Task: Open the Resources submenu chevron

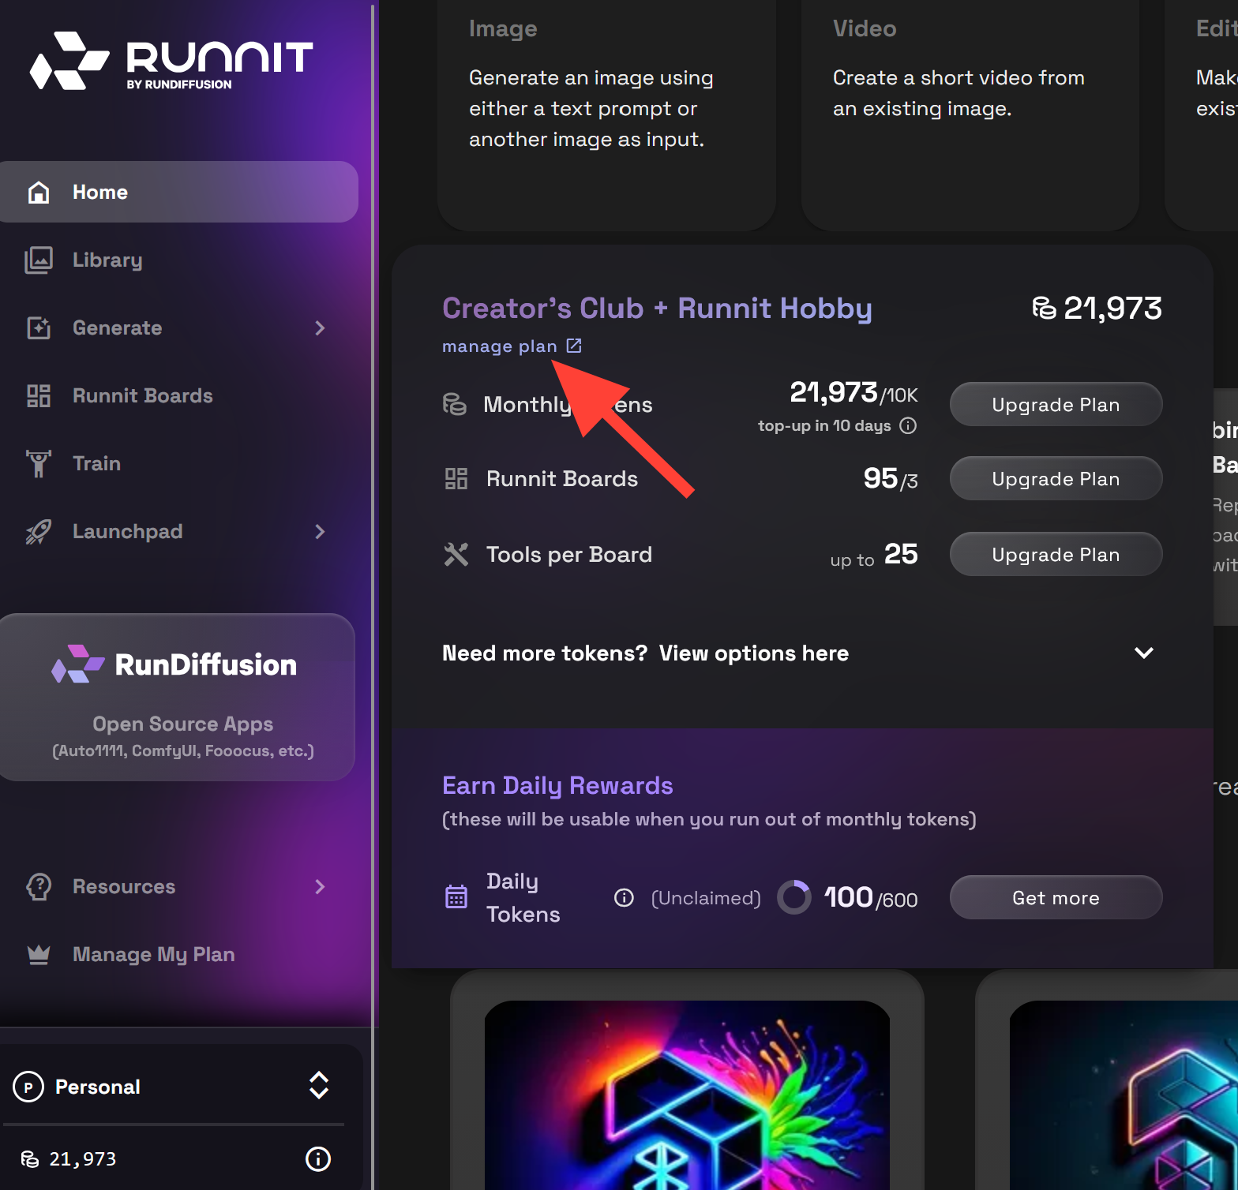Action: click(320, 886)
